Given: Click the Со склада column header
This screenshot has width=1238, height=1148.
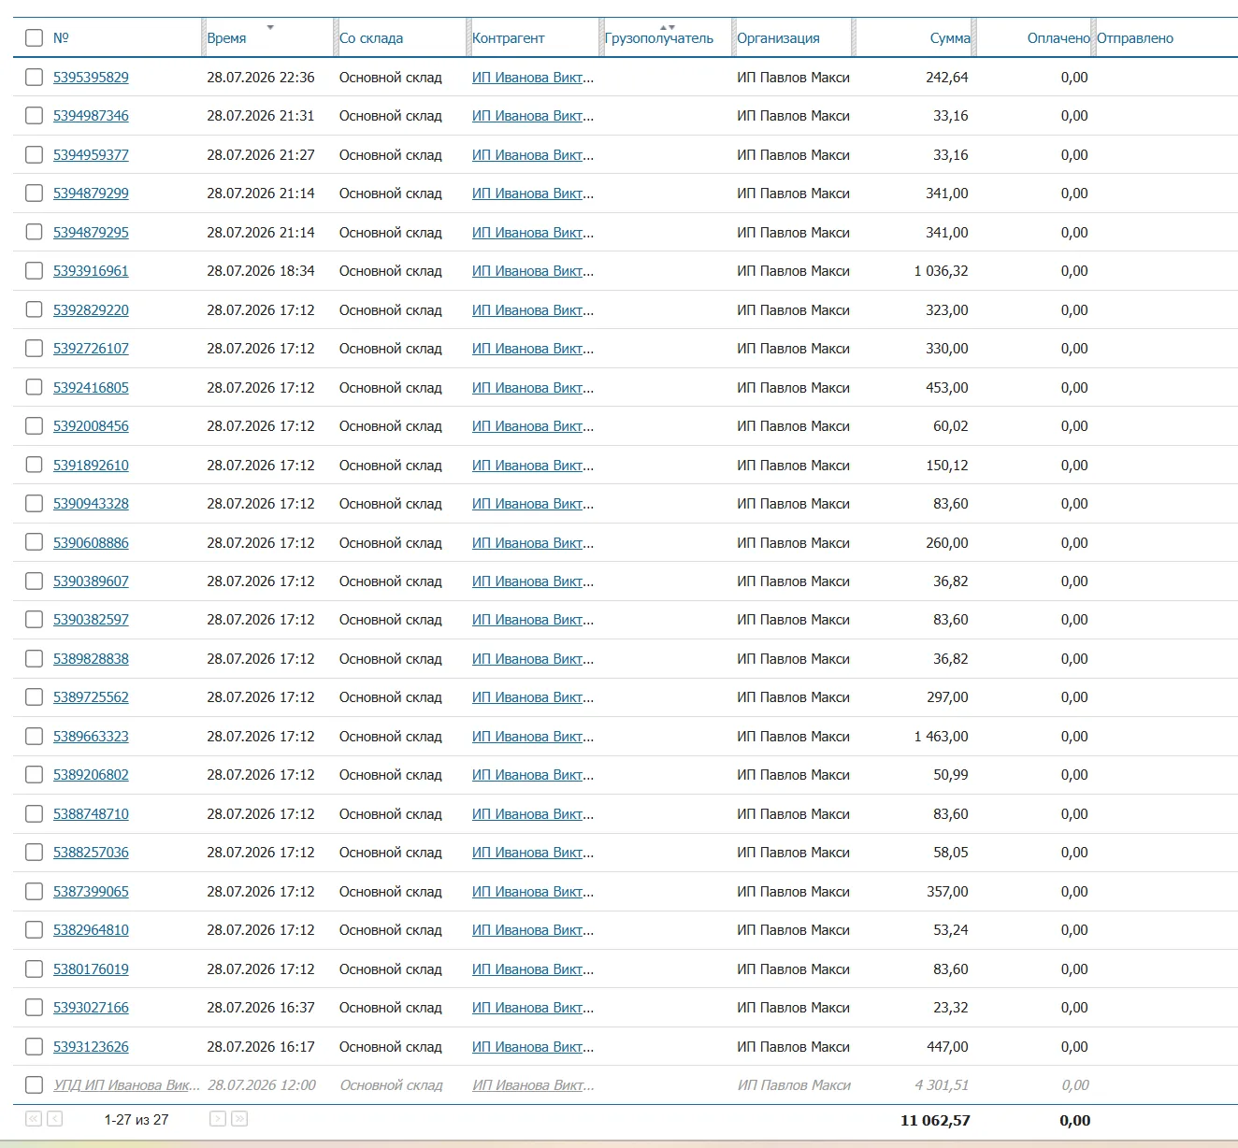Looking at the screenshot, I should pyautogui.click(x=371, y=38).
